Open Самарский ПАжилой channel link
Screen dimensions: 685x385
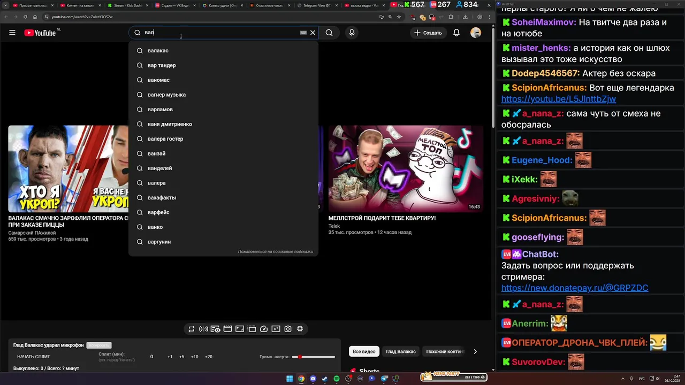point(32,233)
